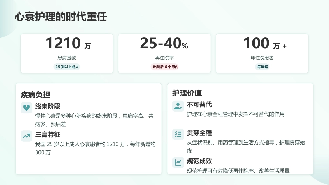This screenshot has height=185, width=329.
Task: Click the paragraph starting 慢性心衰是多种心脏疾病
Action: 94,120
